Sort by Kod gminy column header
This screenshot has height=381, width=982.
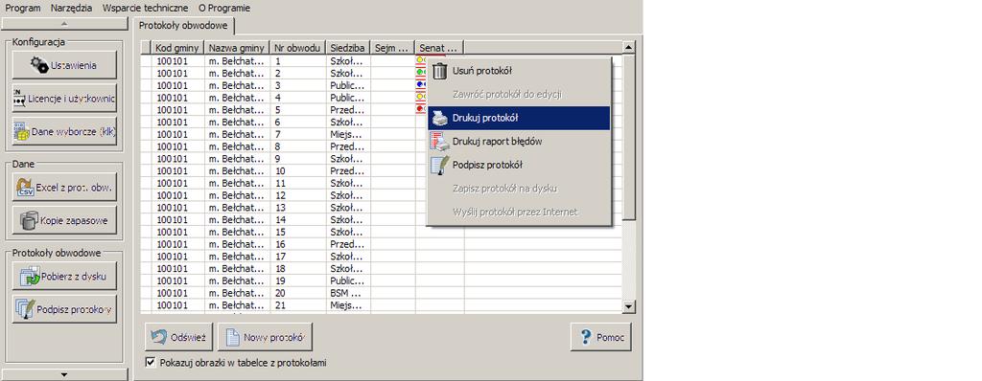[177, 48]
